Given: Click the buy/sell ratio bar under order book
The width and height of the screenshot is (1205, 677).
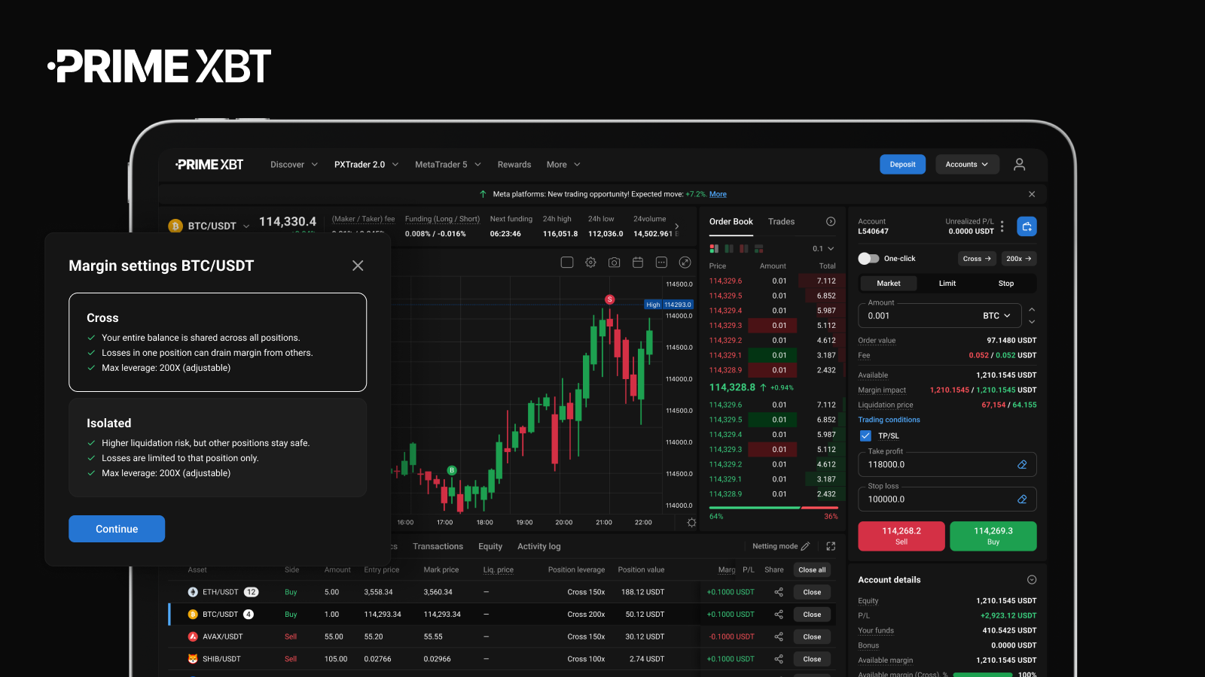Looking at the screenshot, I should coord(773,509).
